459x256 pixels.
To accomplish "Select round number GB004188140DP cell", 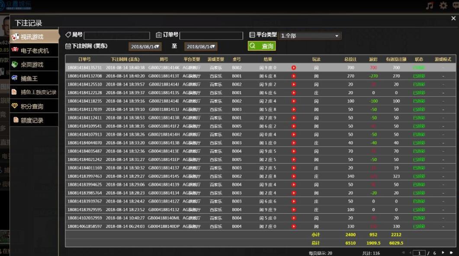I will (164, 227).
